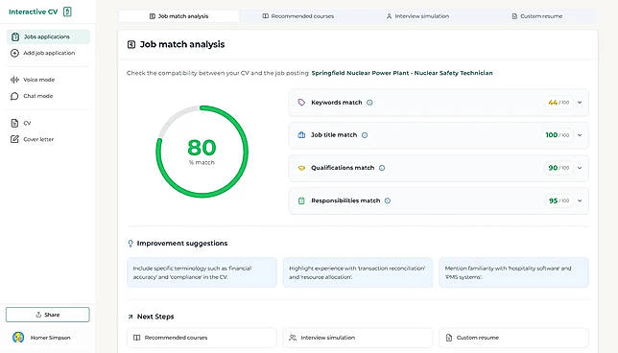Viewport: 618px width, 353px height.
Task: Open Jobs applications in the sidebar
Action: coord(48,36)
